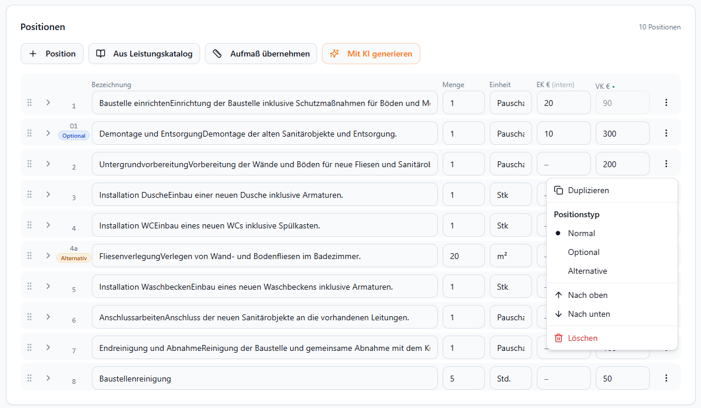Edit VK field of Untergrundvorbereitung row
The height and width of the screenshot is (408, 701).
point(622,164)
